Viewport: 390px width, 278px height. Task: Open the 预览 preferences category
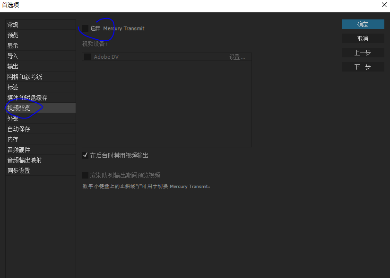coord(41,35)
